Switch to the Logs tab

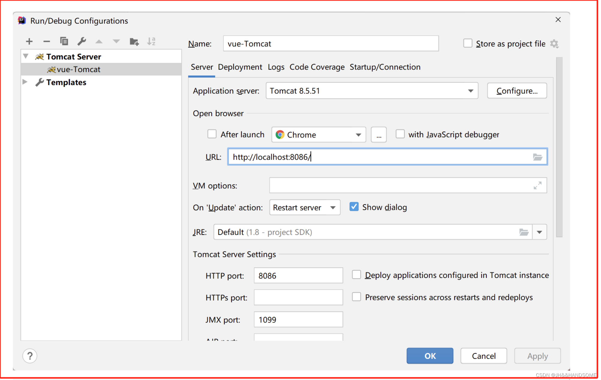pos(276,67)
